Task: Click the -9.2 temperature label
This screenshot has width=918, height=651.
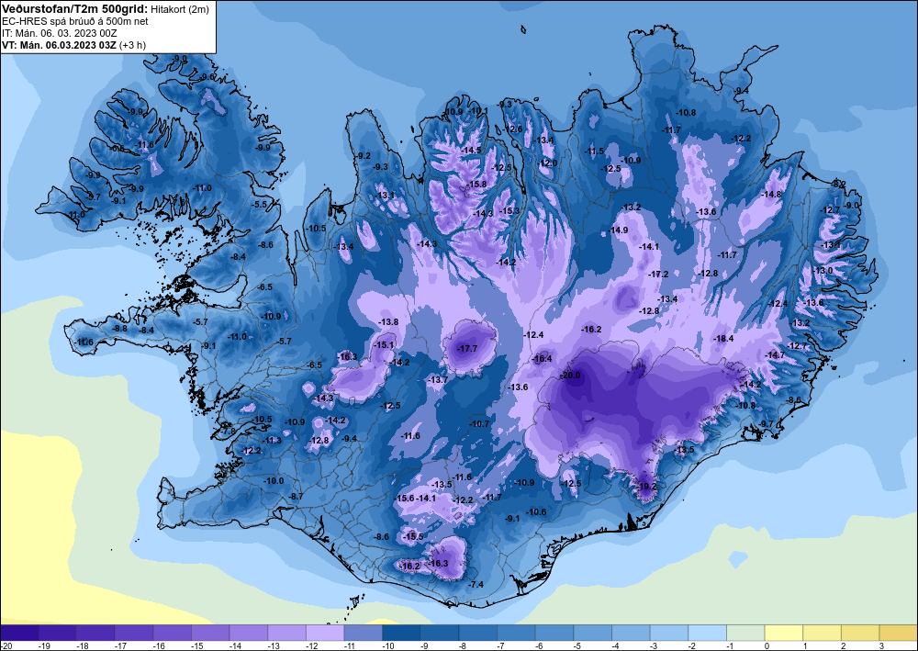Action: (364, 156)
